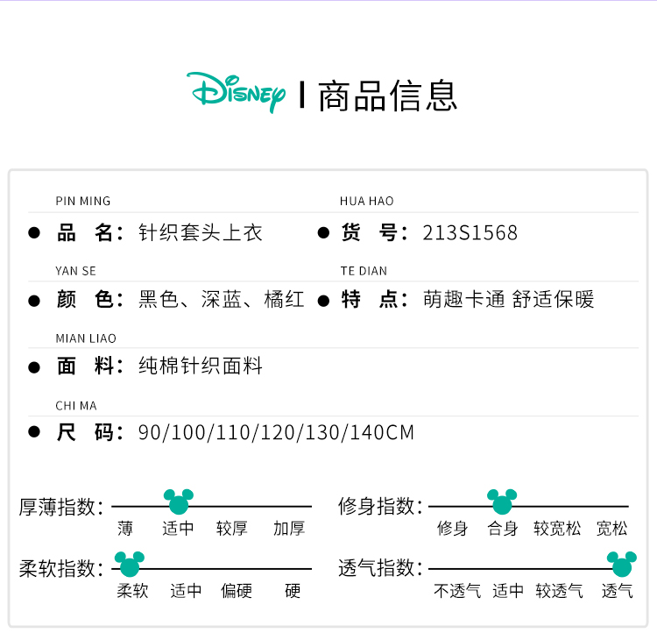Click the 合身 fit option
The image size is (657, 633).
503,529
